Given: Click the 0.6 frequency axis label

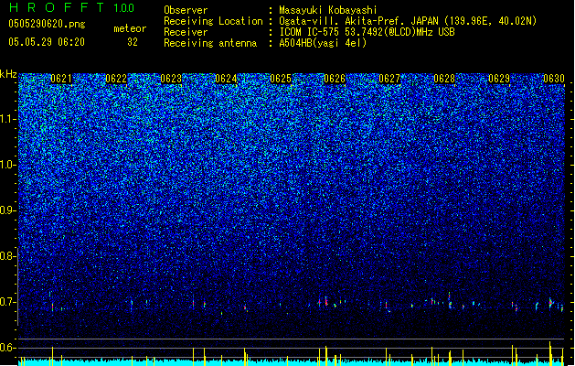Looking at the screenshot, I should tap(7, 348).
